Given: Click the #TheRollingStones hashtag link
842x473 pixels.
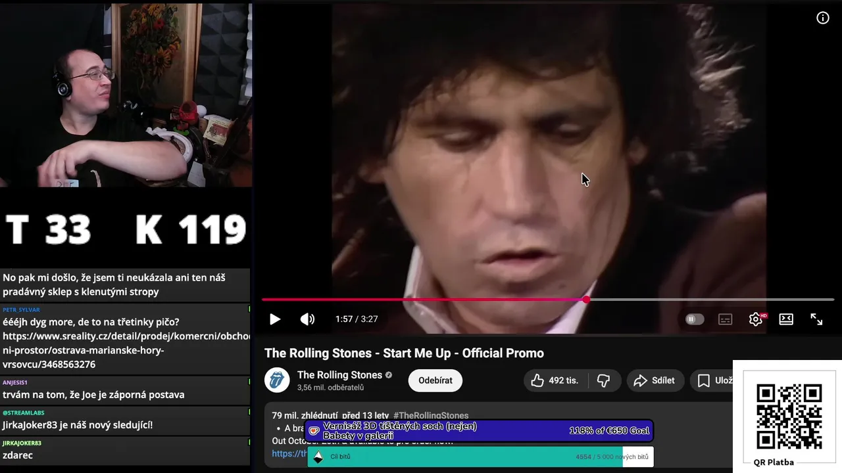Looking at the screenshot, I should [431, 416].
